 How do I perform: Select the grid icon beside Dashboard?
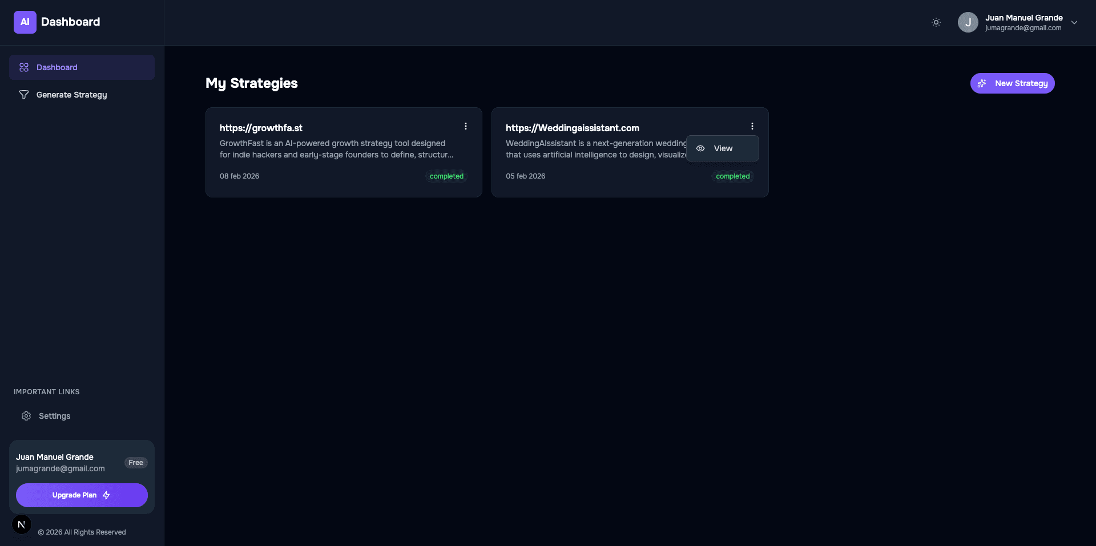pyautogui.click(x=24, y=67)
